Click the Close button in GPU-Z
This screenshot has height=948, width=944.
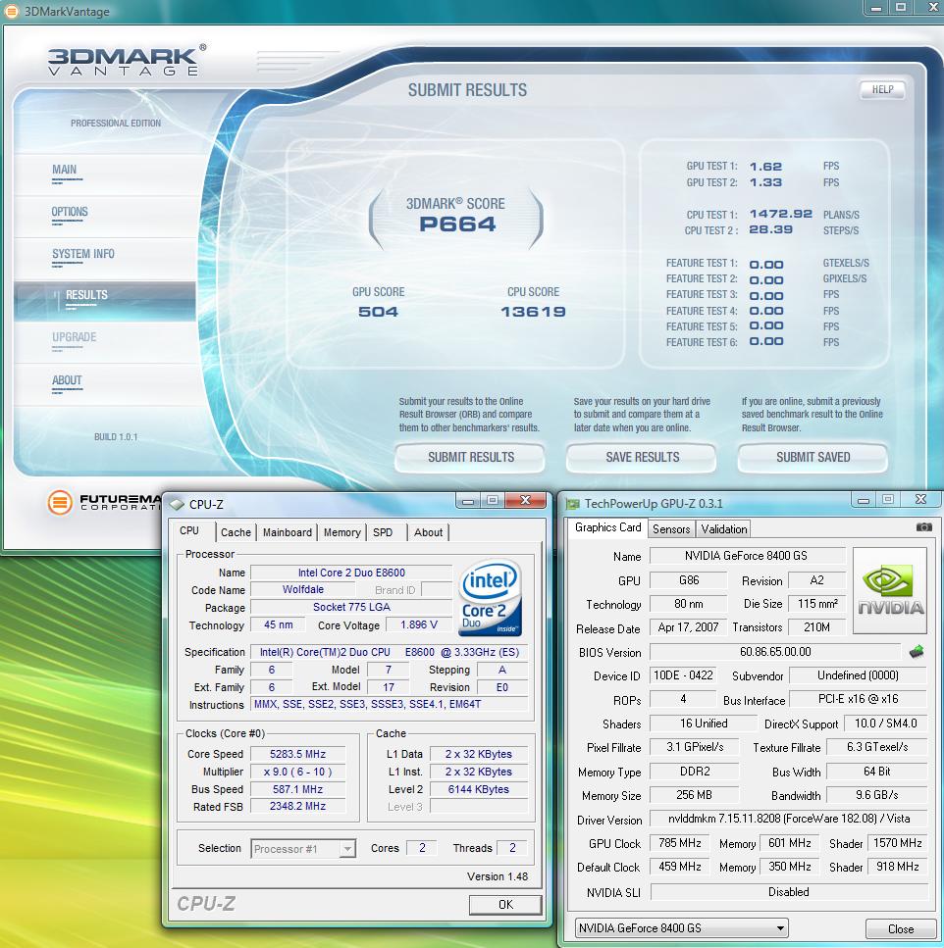click(901, 928)
